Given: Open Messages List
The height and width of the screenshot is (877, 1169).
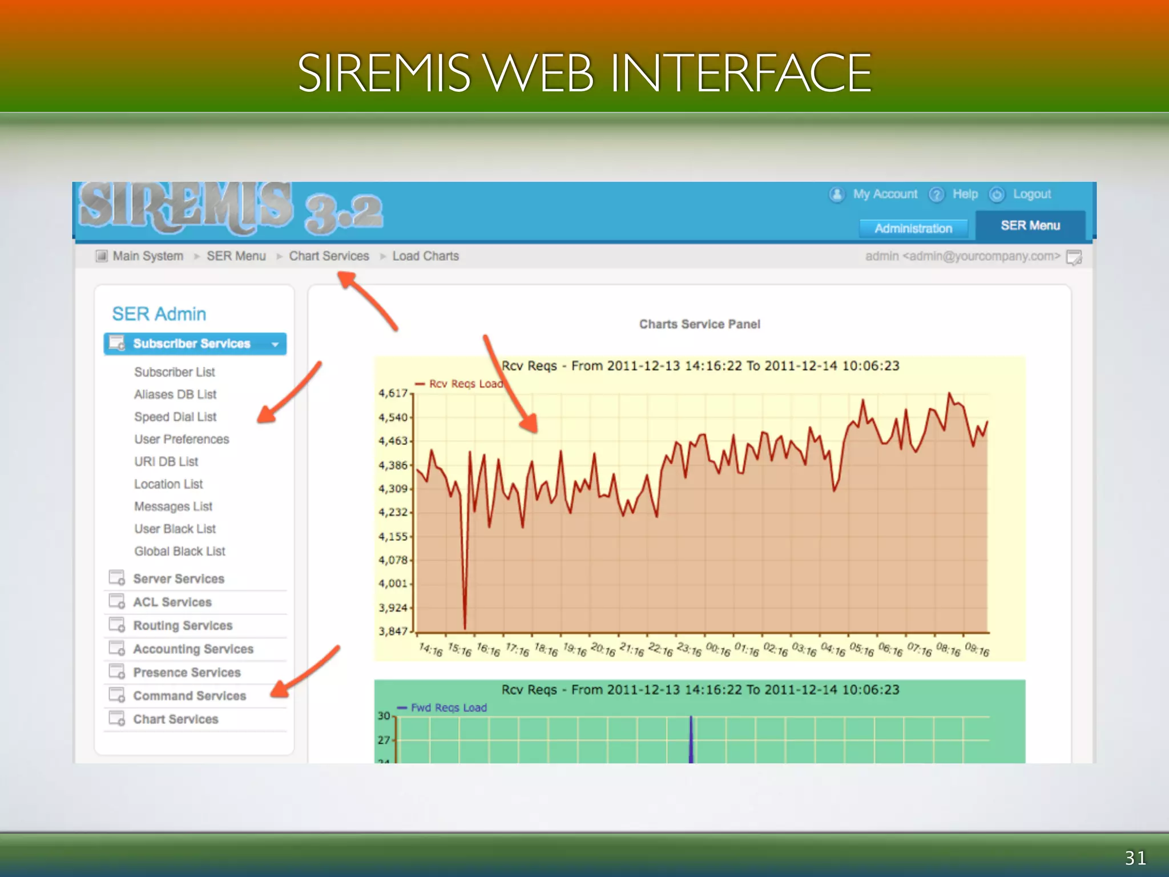Looking at the screenshot, I should point(173,506).
